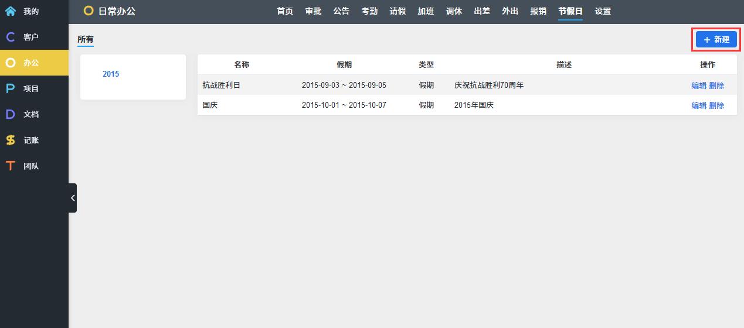Image resolution: width=744 pixels, height=328 pixels.
Task: Switch to the 考勤 tab
Action: 369,11
